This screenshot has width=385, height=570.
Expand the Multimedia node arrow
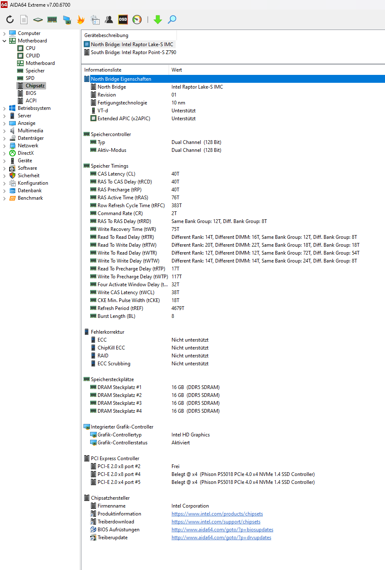tap(4, 131)
